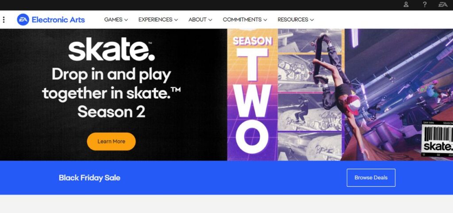Click the blue EA circle logo

click(x=23, y=19)
